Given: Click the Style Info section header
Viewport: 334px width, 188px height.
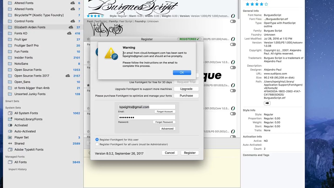Looking at the screenshot, I should click(249, 110).
